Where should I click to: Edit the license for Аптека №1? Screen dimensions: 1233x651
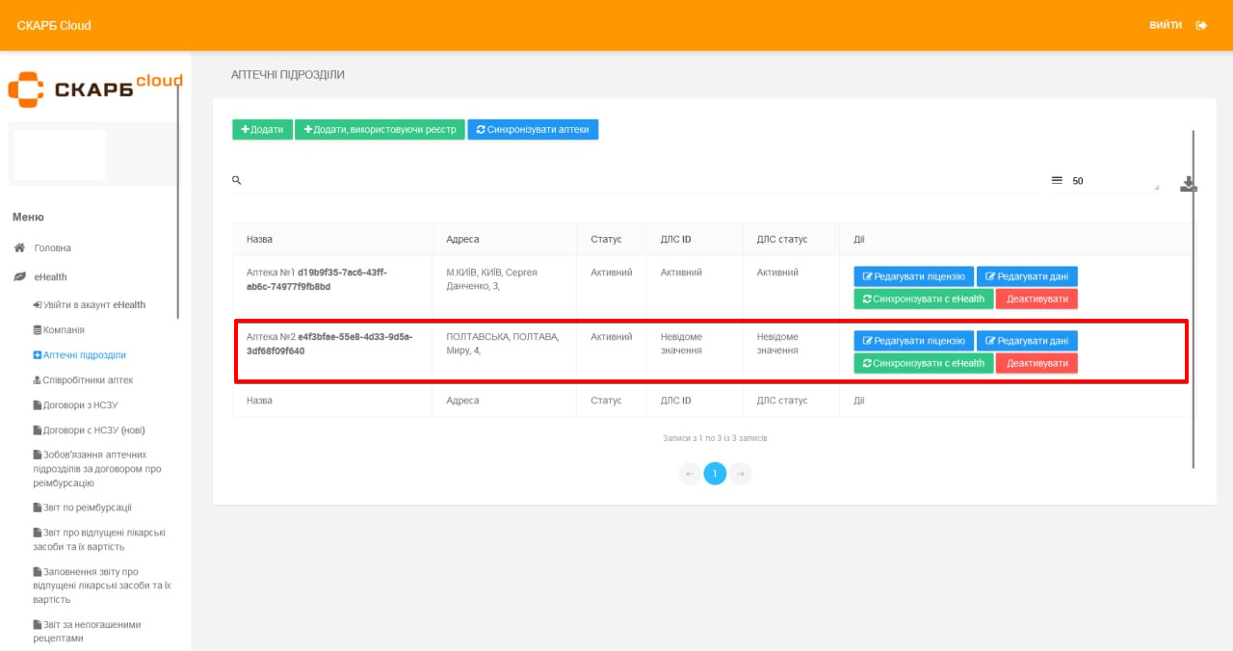point(913,276)
